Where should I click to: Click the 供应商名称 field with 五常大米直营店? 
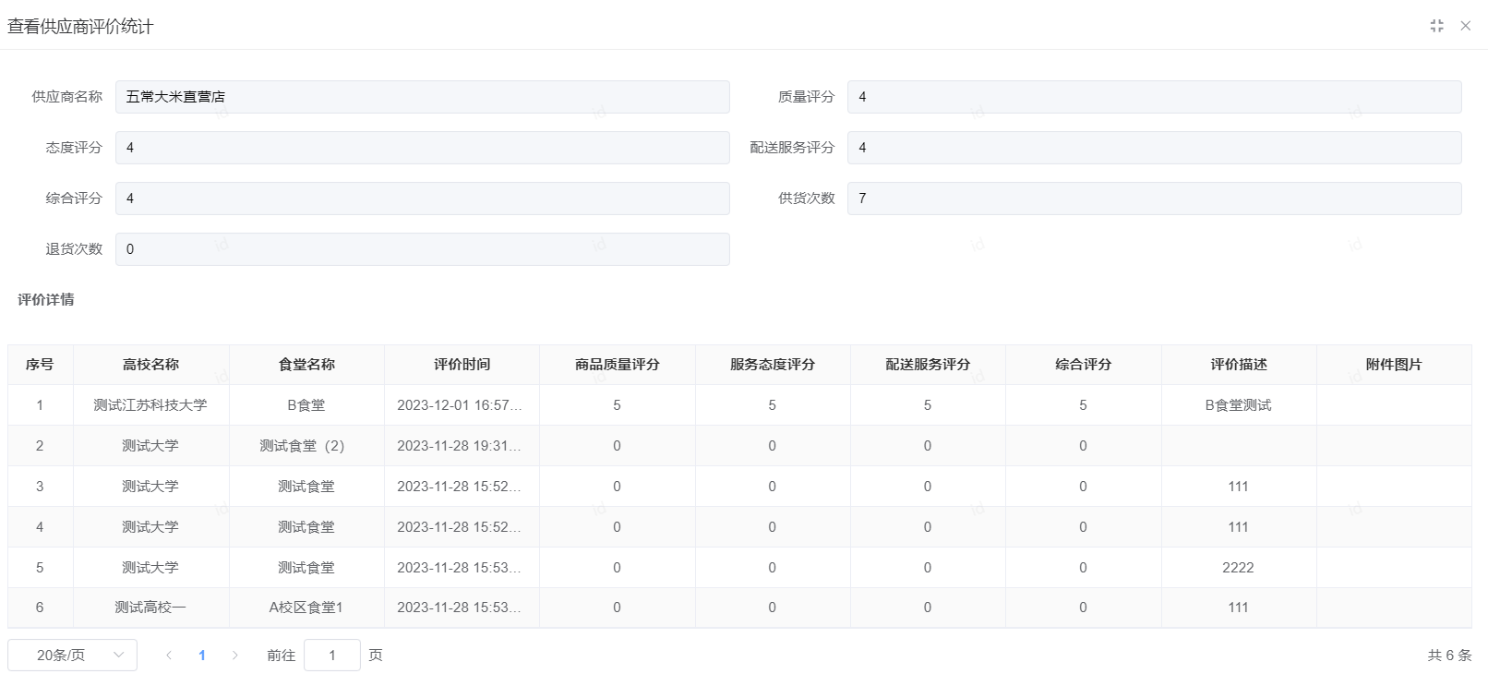pyautogui.click(x=422, y=97)
